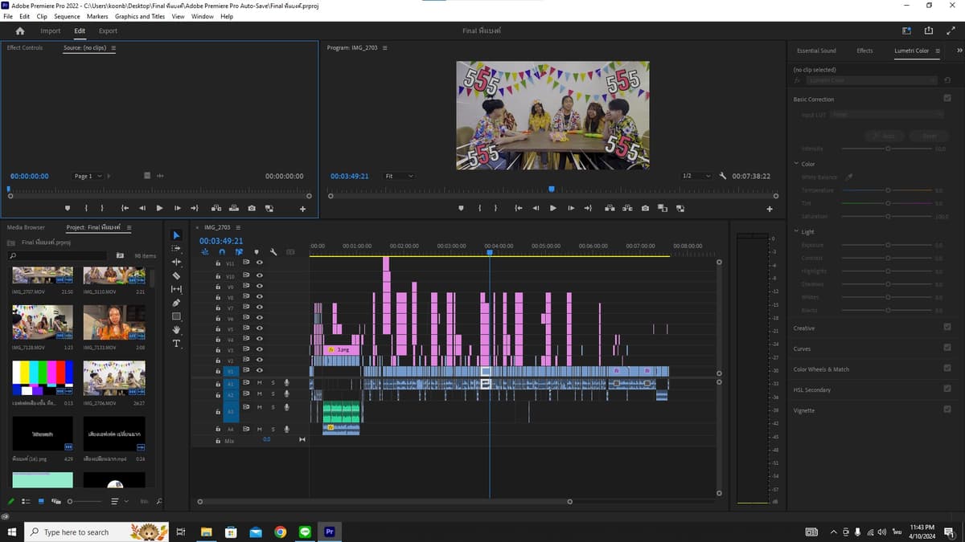Toggle V3 track output eye icon

(259, 350)
